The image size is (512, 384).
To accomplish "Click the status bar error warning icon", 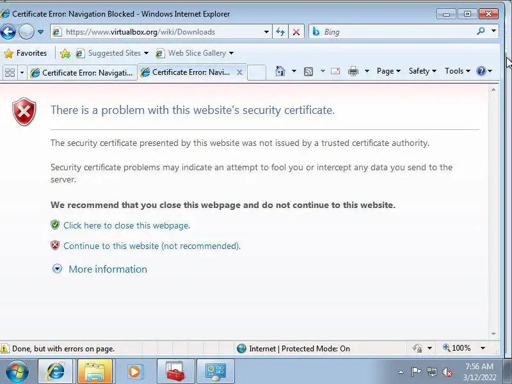I will pos(4,348).
